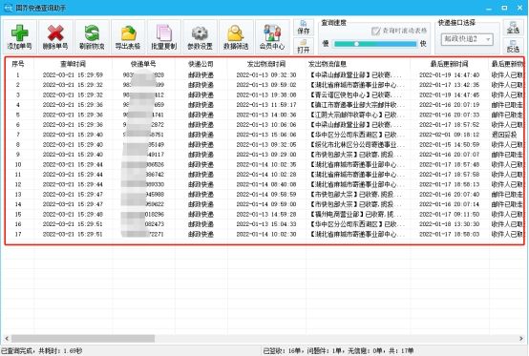Click query time cell in row 15
529x356 pixels.
[73, 214]
